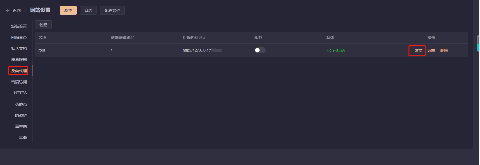Click 删除 to remove root proxy

click(x=444, y=50)
